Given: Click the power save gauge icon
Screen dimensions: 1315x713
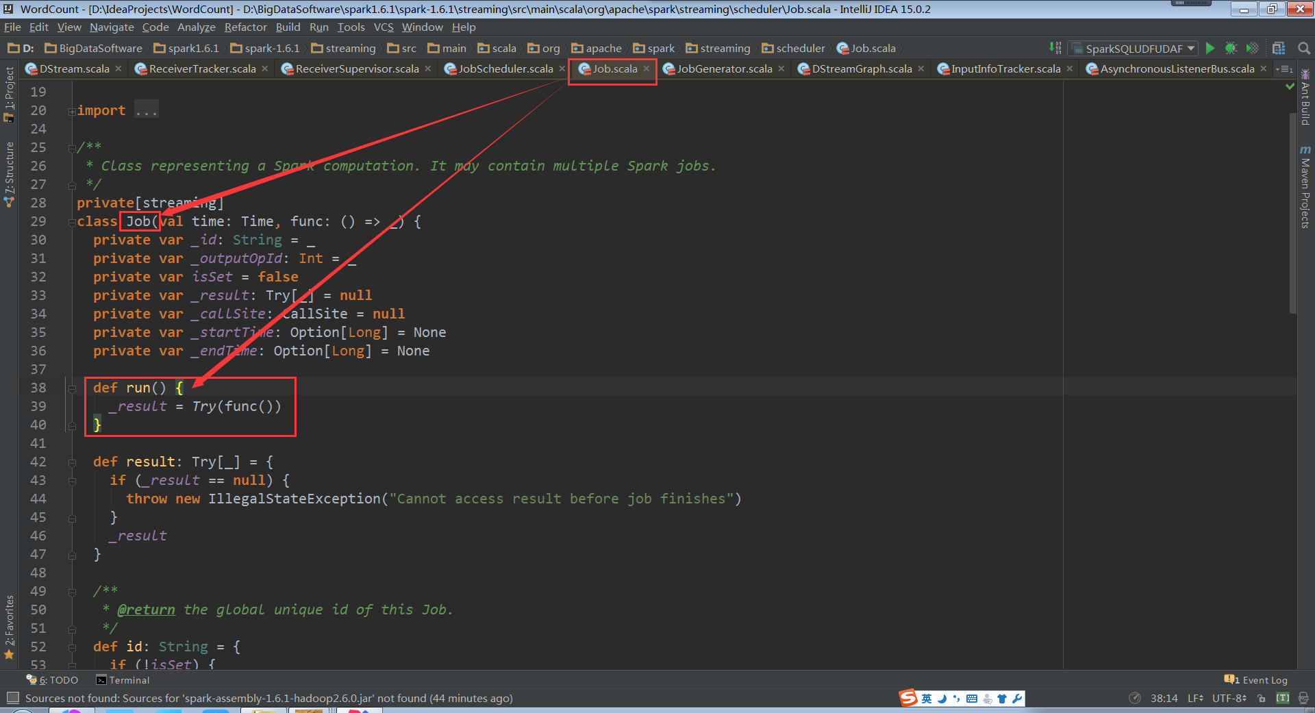Looking at the screenshot, I should pos(1135,698).
